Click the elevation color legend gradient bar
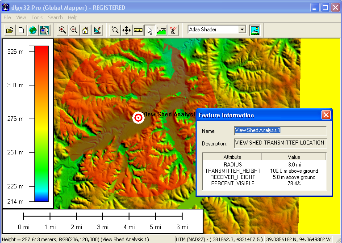Image resolution: width=342 pixels, height=243 pixels. 42,124
